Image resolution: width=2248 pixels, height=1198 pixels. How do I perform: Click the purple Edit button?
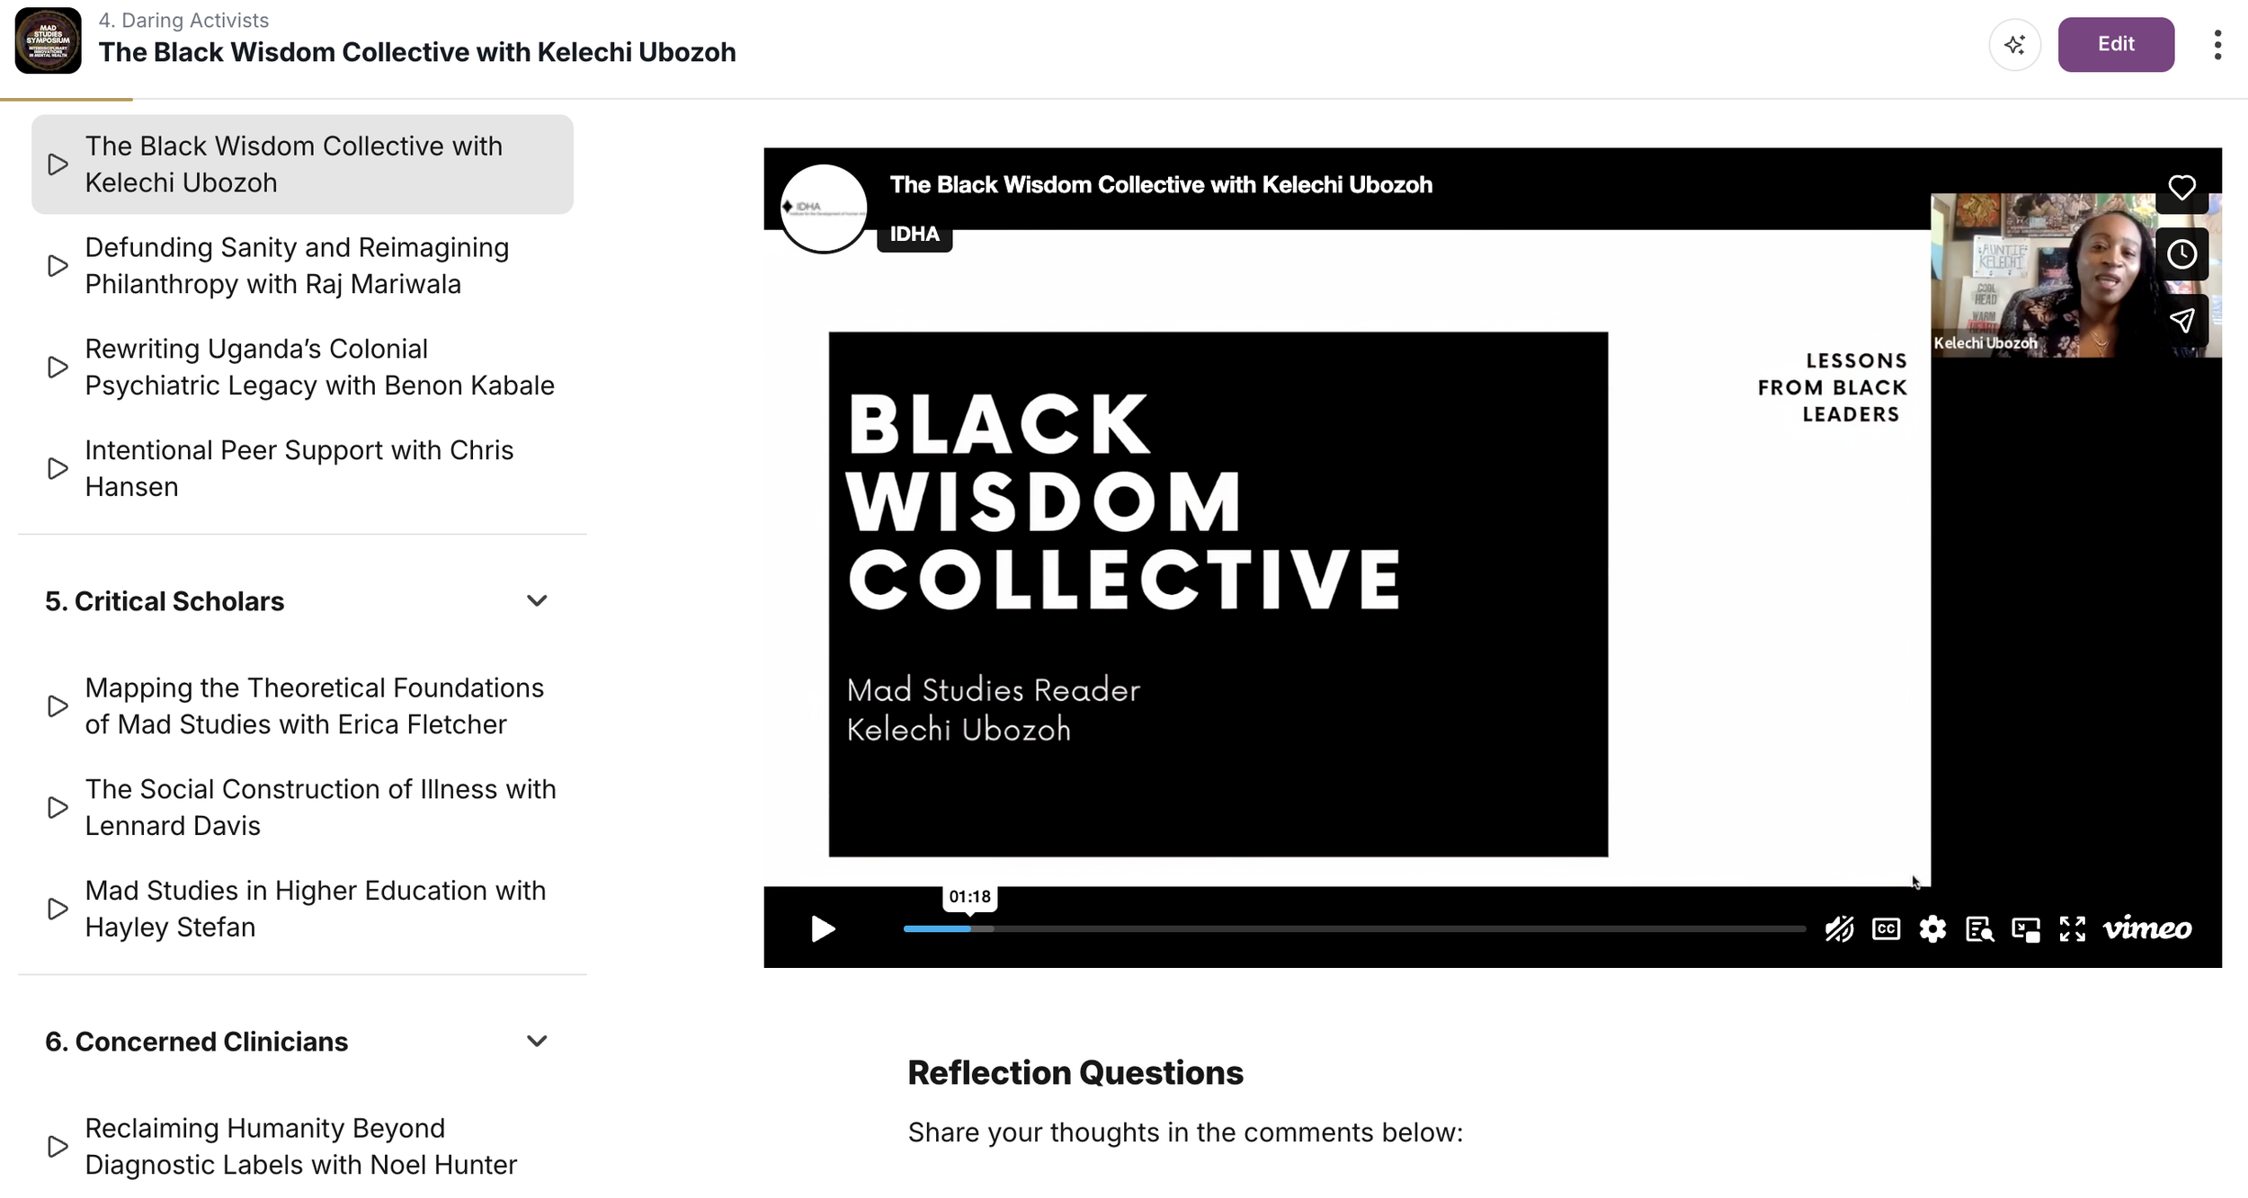[2116, 44]
